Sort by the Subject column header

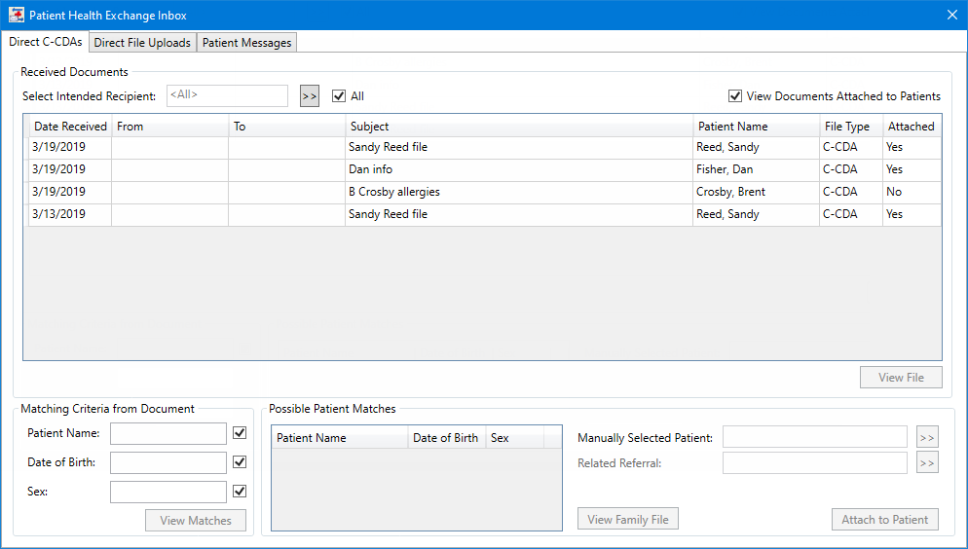pyautogui.click(x=519, y=126)
